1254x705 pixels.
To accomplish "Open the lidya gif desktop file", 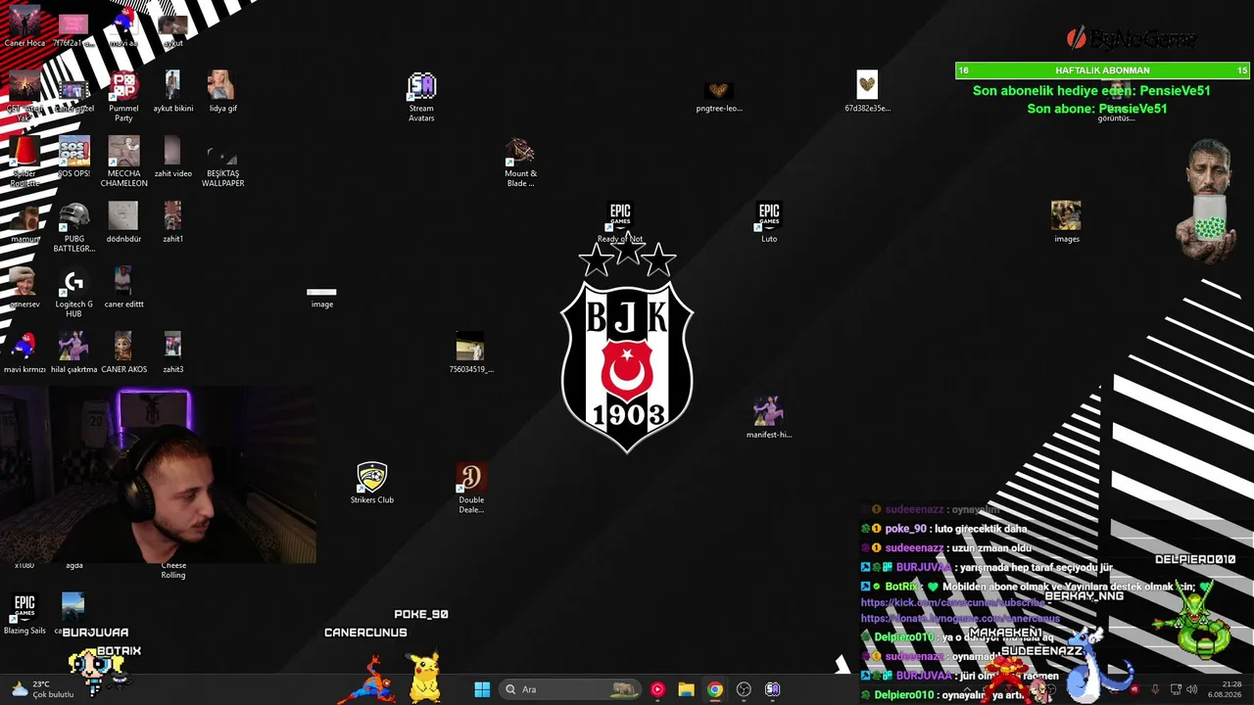I will coord(222,92).
